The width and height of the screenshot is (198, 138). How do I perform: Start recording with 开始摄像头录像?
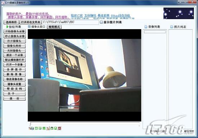[x=14, y=31]
